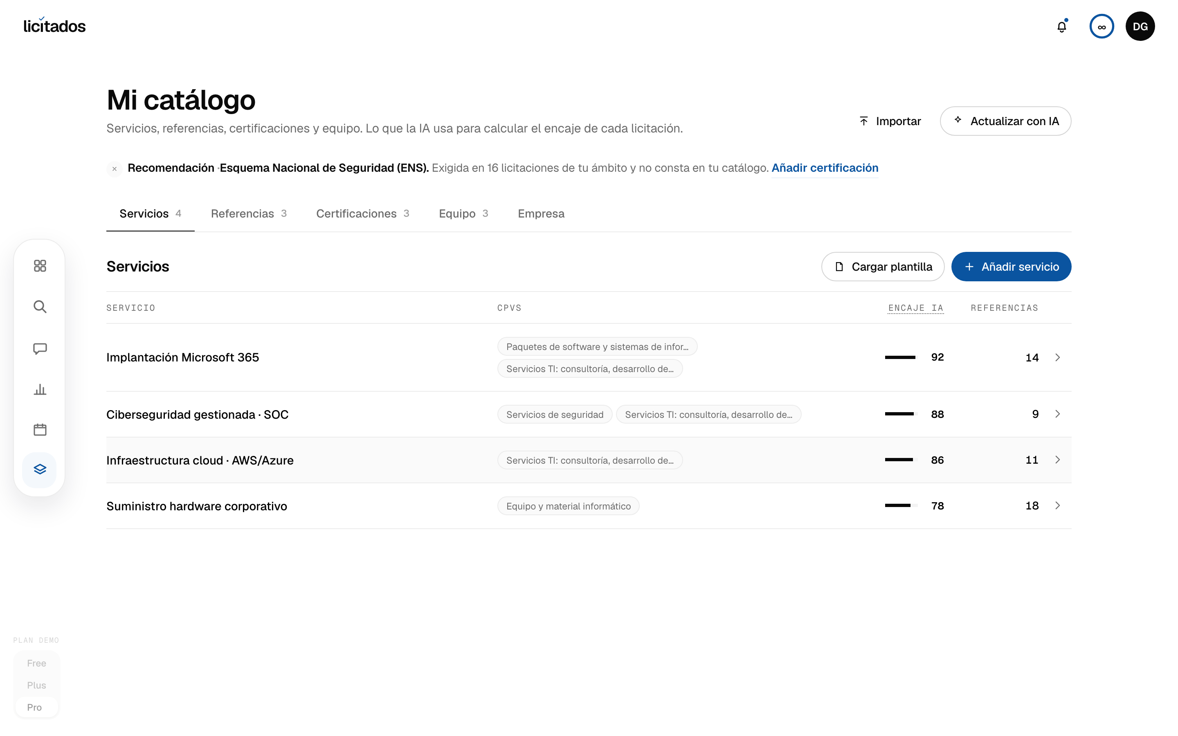
Task: Open the dashboard grid icon in sidebar
Action: pyautogui.click(x=40, y=266)
